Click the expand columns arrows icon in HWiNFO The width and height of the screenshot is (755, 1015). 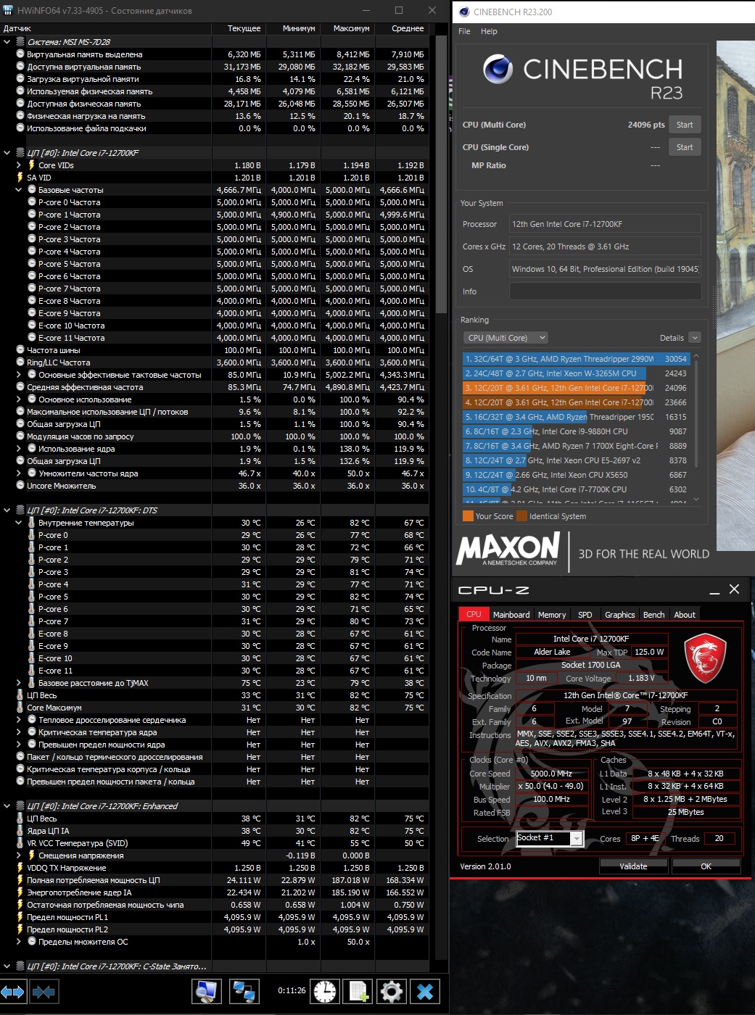tap(12, 991)
